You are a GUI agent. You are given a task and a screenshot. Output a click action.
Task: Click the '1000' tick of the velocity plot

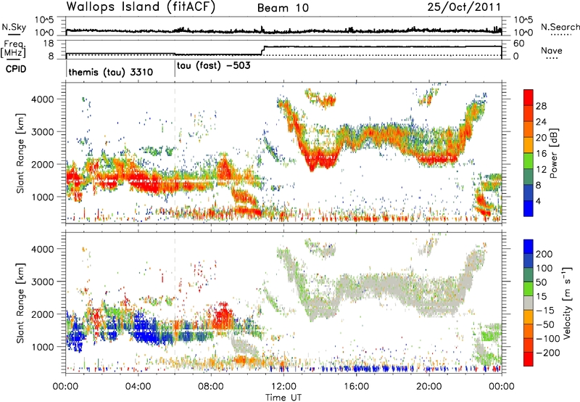[43, 347]
